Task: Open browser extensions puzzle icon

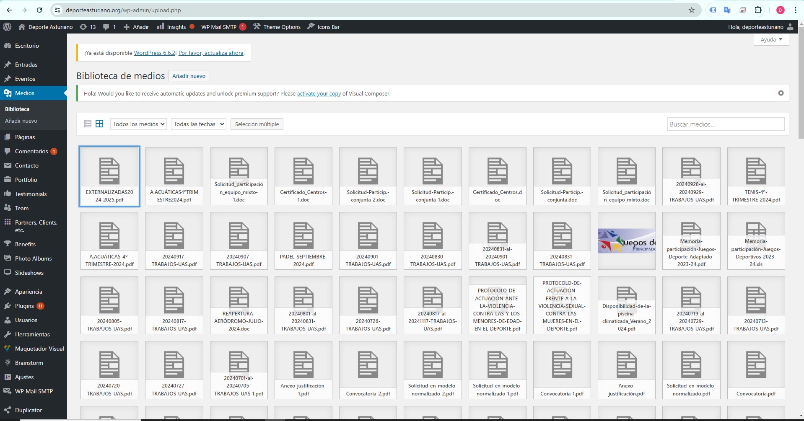Action: pyautogui.click(x=758, y=10)
